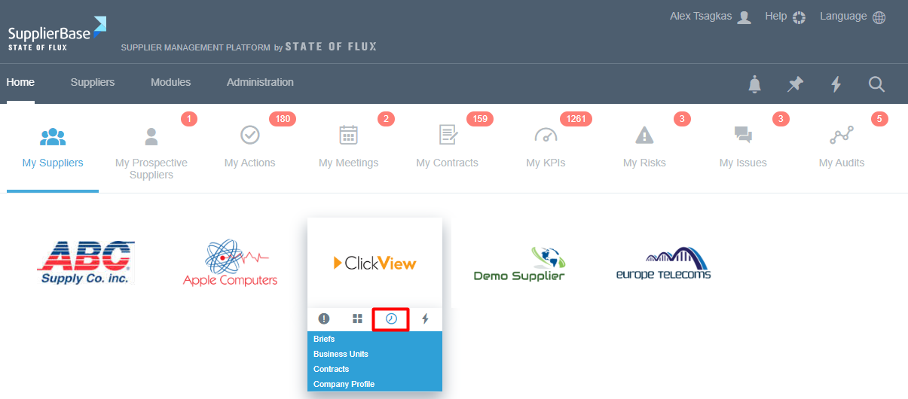
Task: Click the notifications bell icon
Action: pyautogui.click(x=754, y=84)
